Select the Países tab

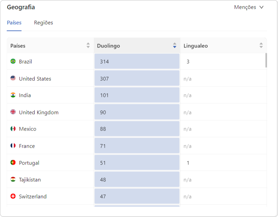pos(14,23)
